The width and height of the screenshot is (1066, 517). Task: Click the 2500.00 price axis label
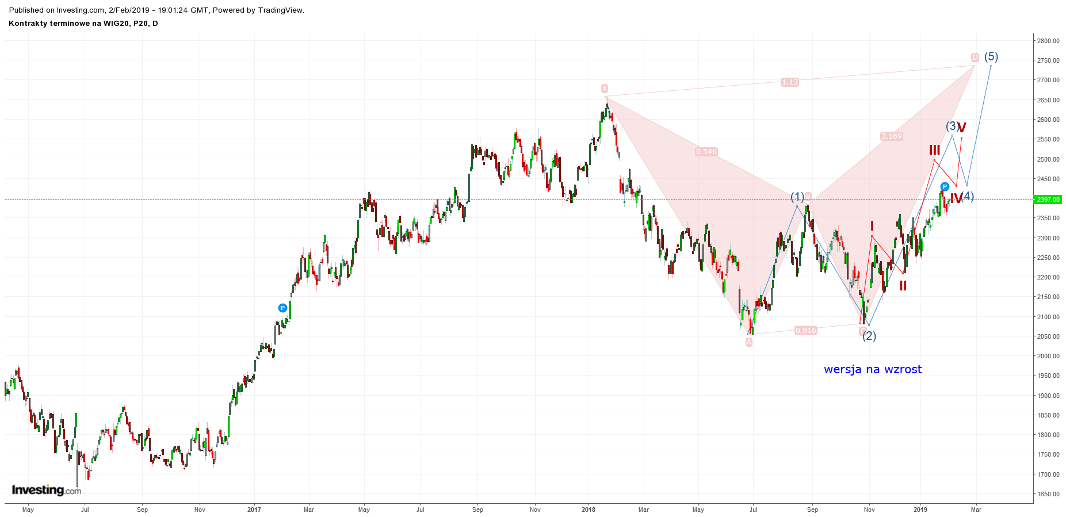1048,159
